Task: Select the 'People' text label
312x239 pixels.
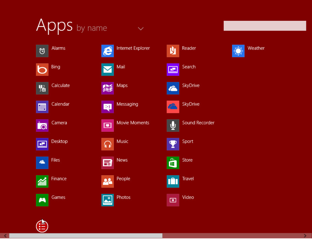Action: pos(123,179)
